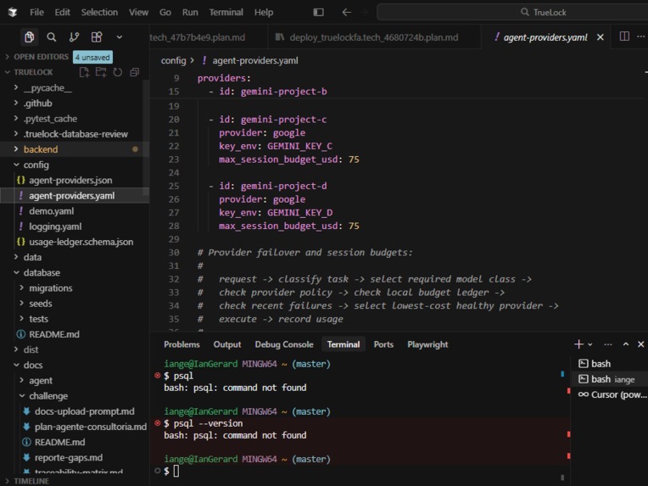The width and height of the screenshot is (648, 486).
Task: Open the Explorer view icon
Action: coord(30,37)
